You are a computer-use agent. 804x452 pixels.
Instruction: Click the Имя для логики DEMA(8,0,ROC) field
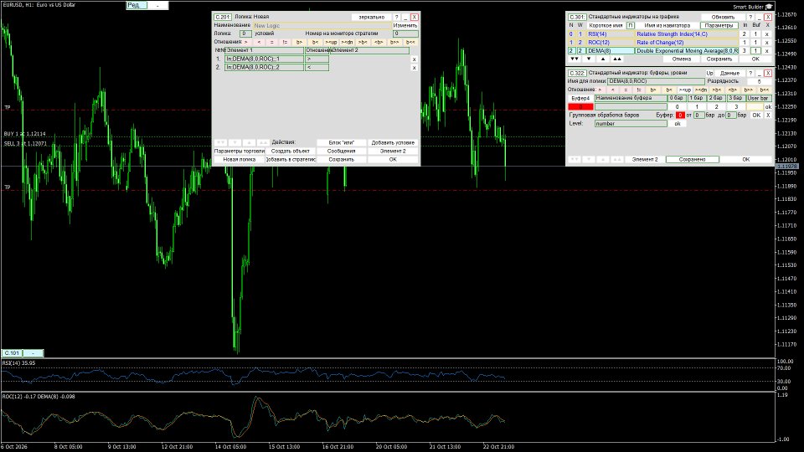point(656,81)
